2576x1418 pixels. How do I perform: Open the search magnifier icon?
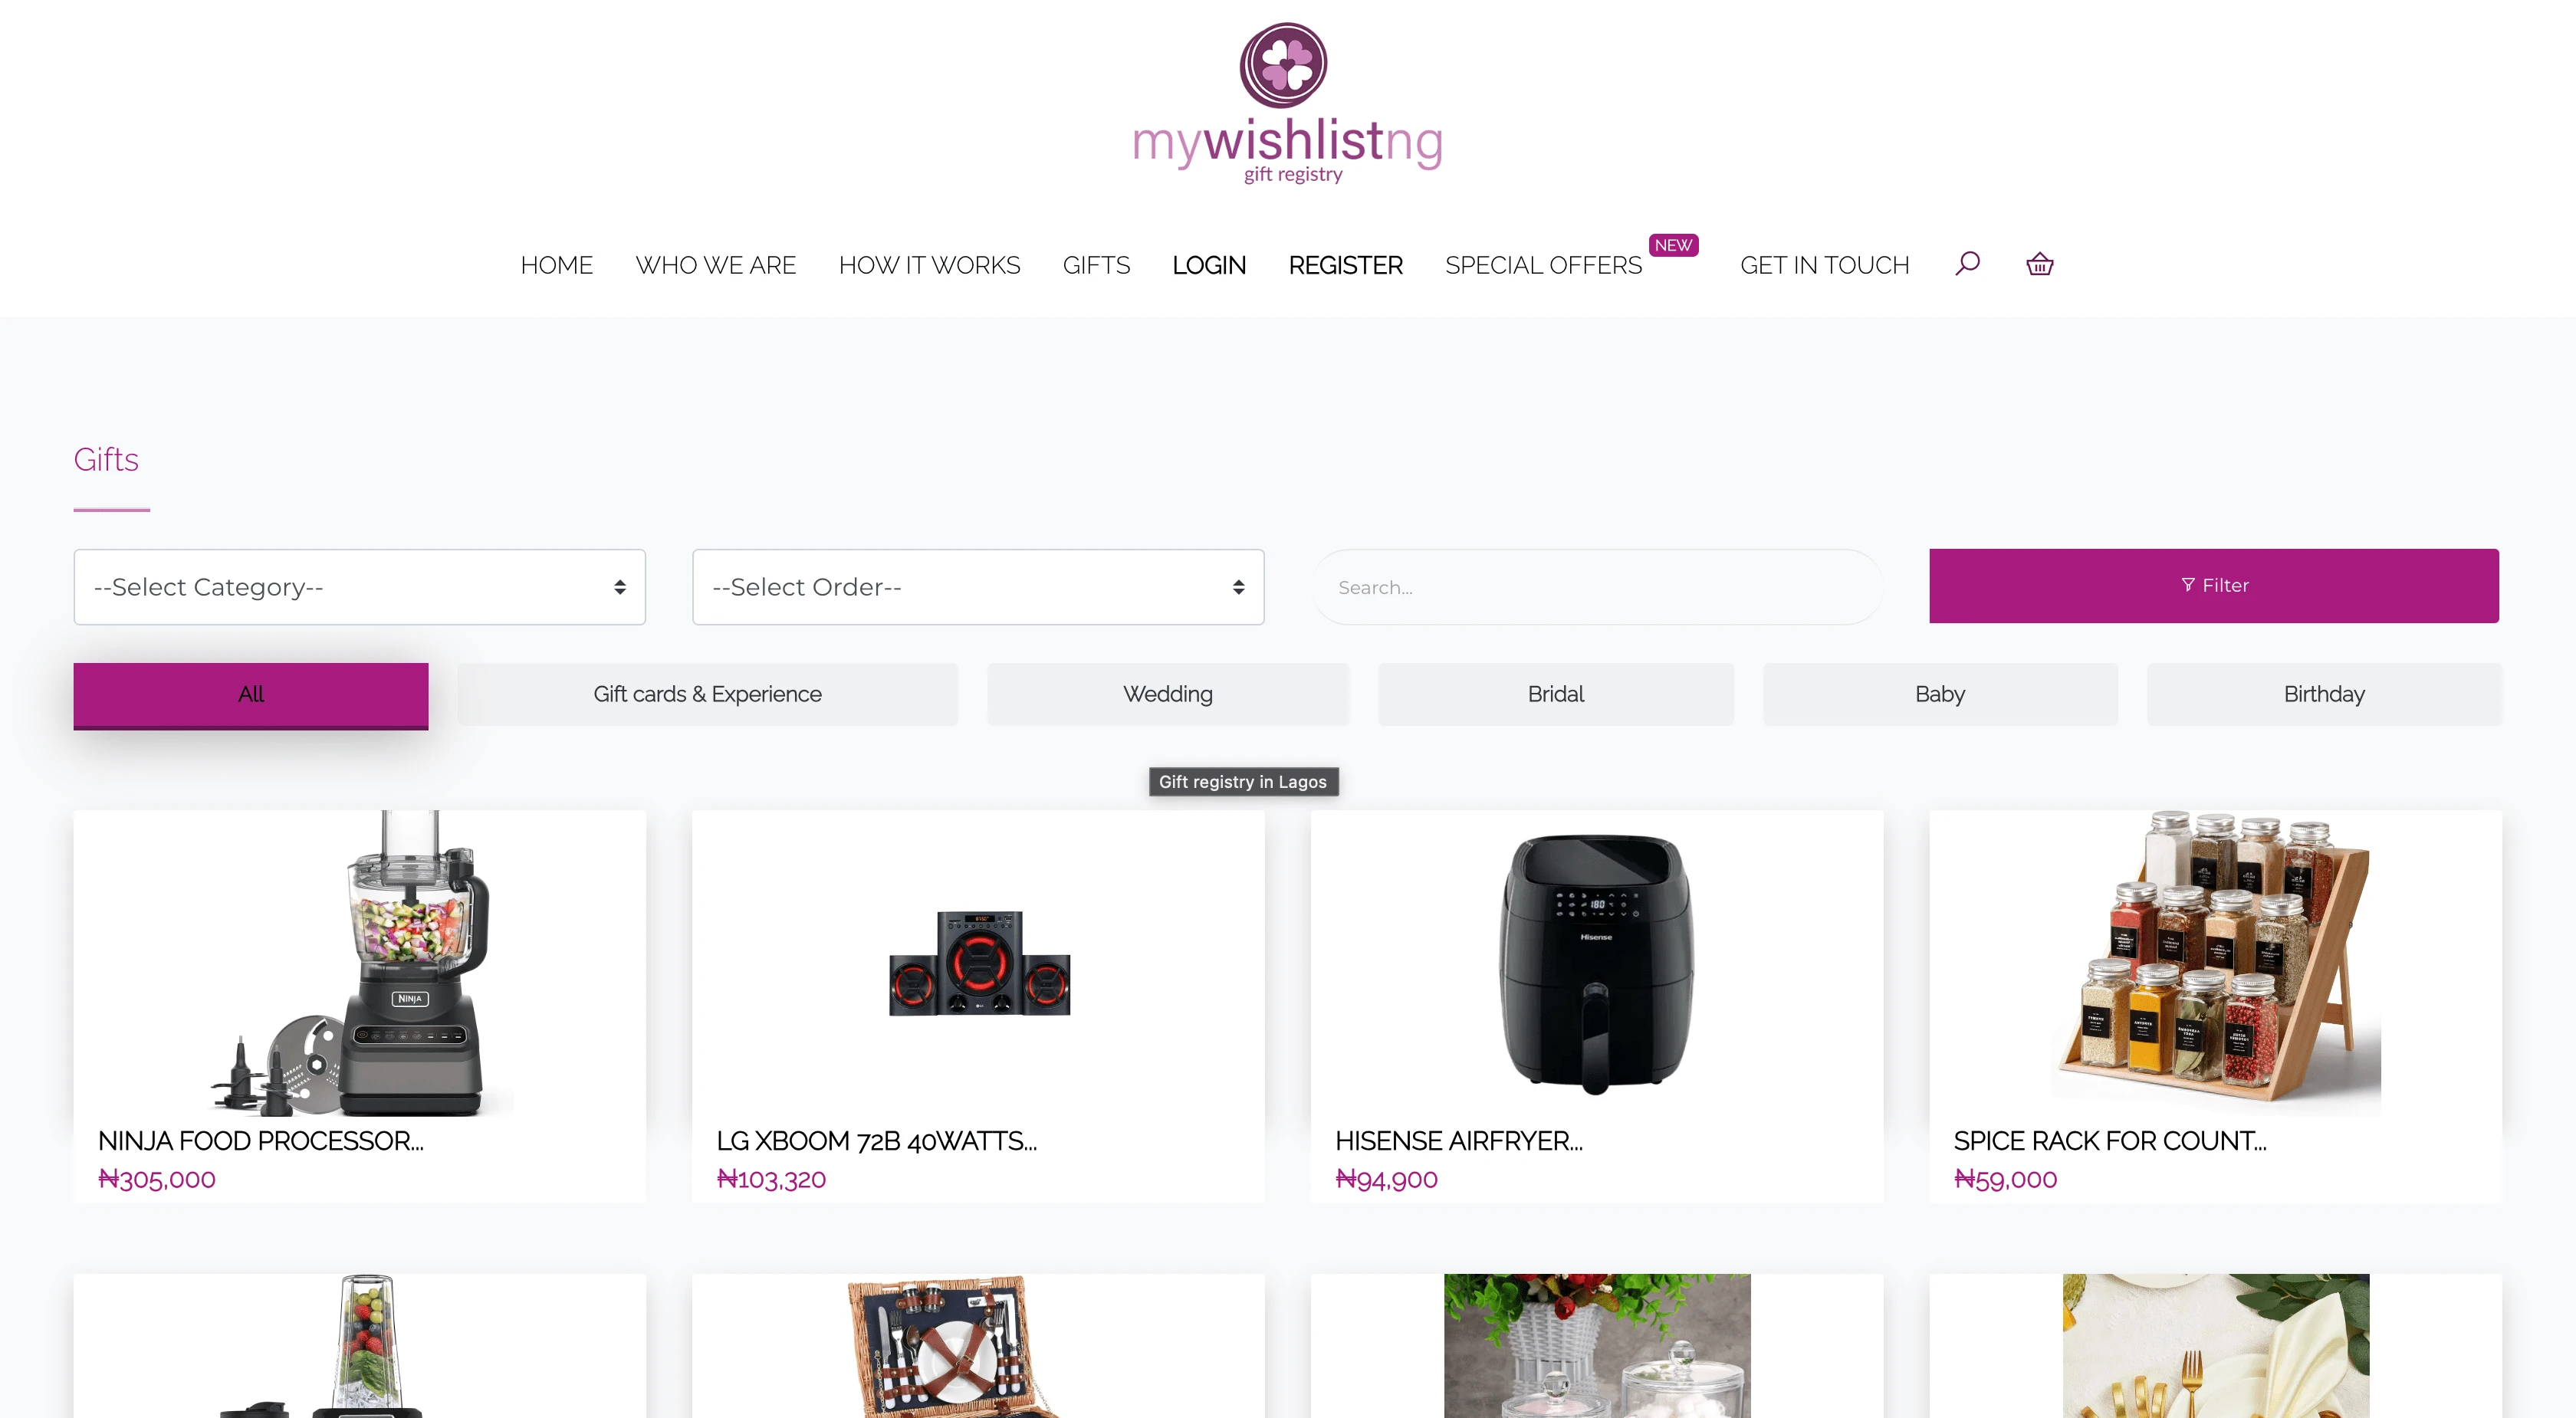pos(1967,263)
